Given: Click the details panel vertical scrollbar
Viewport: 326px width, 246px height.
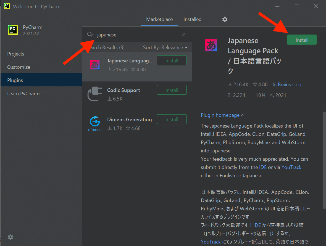Looking at the screenshot, I should click(x=324, y=160).
